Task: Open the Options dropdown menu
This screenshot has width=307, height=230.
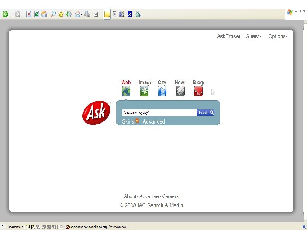Action: (278, 36)
